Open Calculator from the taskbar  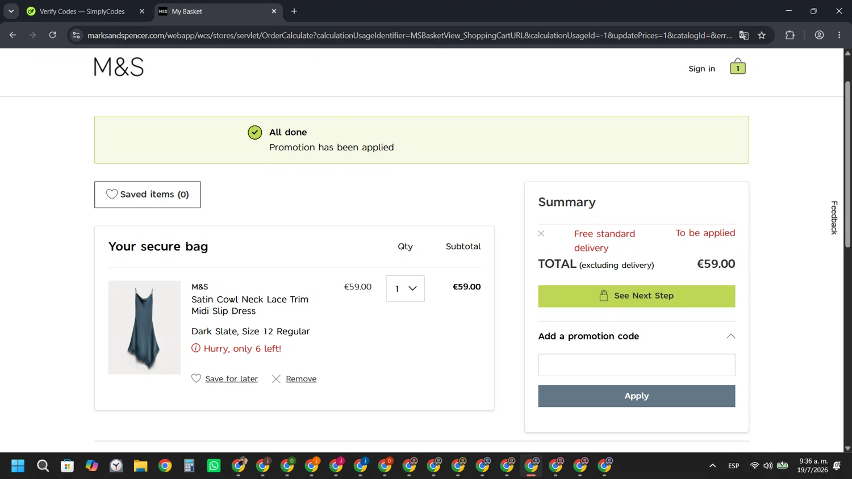(189, 466)
